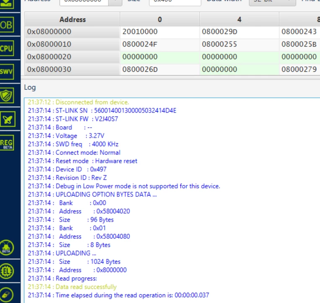Open the security shield panel

coord(7,96)
